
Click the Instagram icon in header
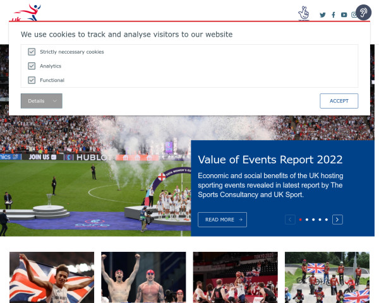point(354,15)
